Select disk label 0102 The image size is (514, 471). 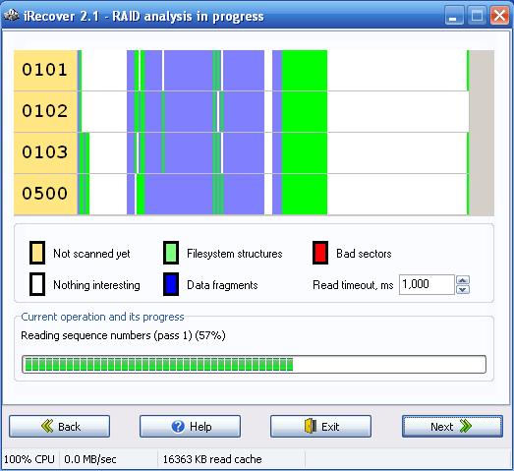(x=45, y=111)
